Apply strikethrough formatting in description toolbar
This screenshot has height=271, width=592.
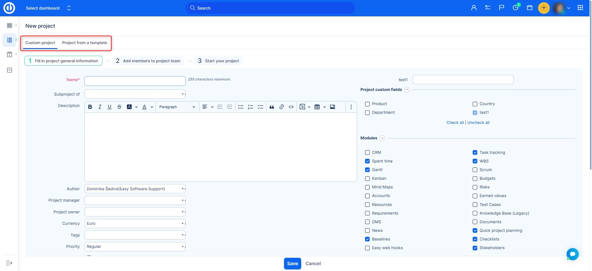[x=119, y=107]
